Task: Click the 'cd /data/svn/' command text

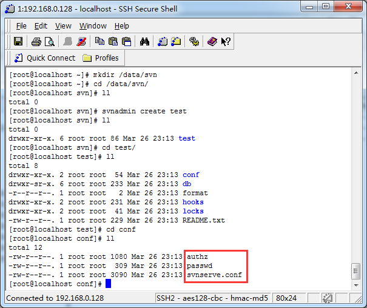Action: click(121, 84)
